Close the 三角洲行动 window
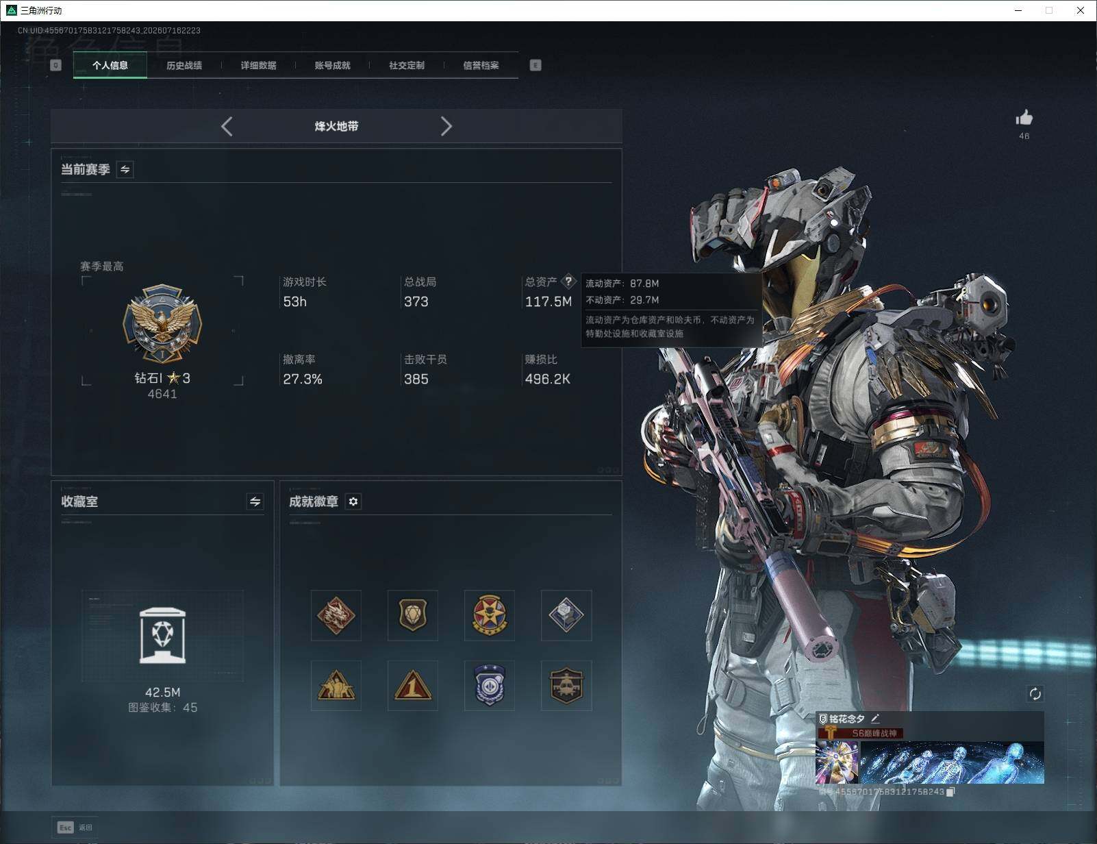The width and height of the screenshot is (1097, 844). tap(1081, 10)
